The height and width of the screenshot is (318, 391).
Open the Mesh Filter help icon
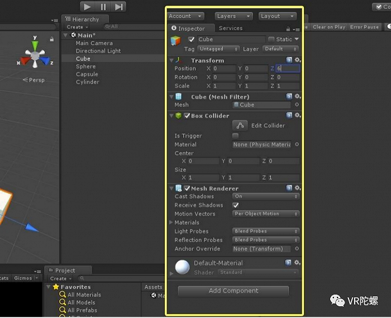pyautogui.click(x=289, y=96)
